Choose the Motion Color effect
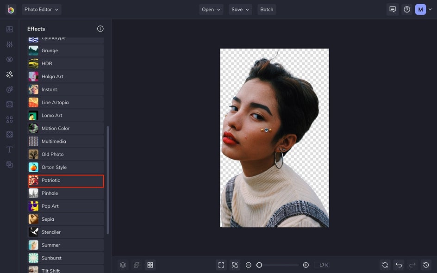 pyautogui.click(x=66, y=129)
